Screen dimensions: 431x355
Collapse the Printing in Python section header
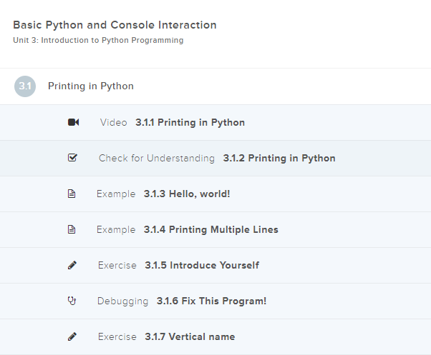(91, 86)
